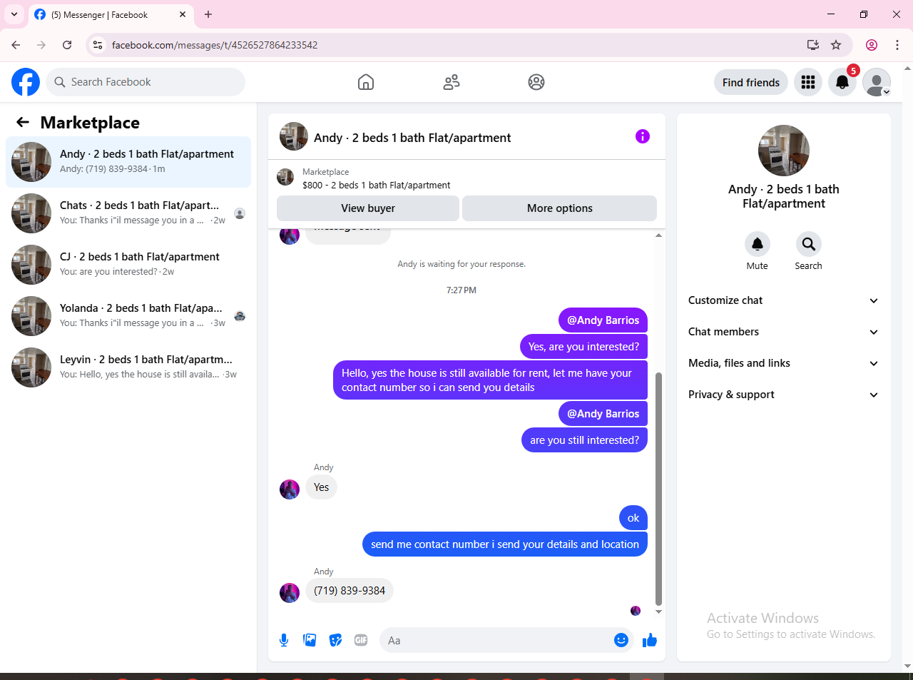Choose a GIF with the GIF icon
This screenshot has width=913, height=680.
click(x=361, y=640)
